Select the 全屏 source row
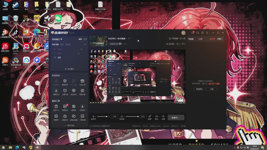 tap(69, 57)
